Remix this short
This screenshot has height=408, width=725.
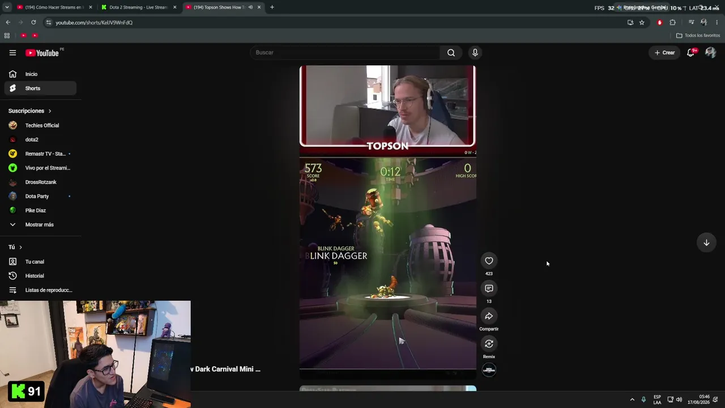(x=489, y=344)
